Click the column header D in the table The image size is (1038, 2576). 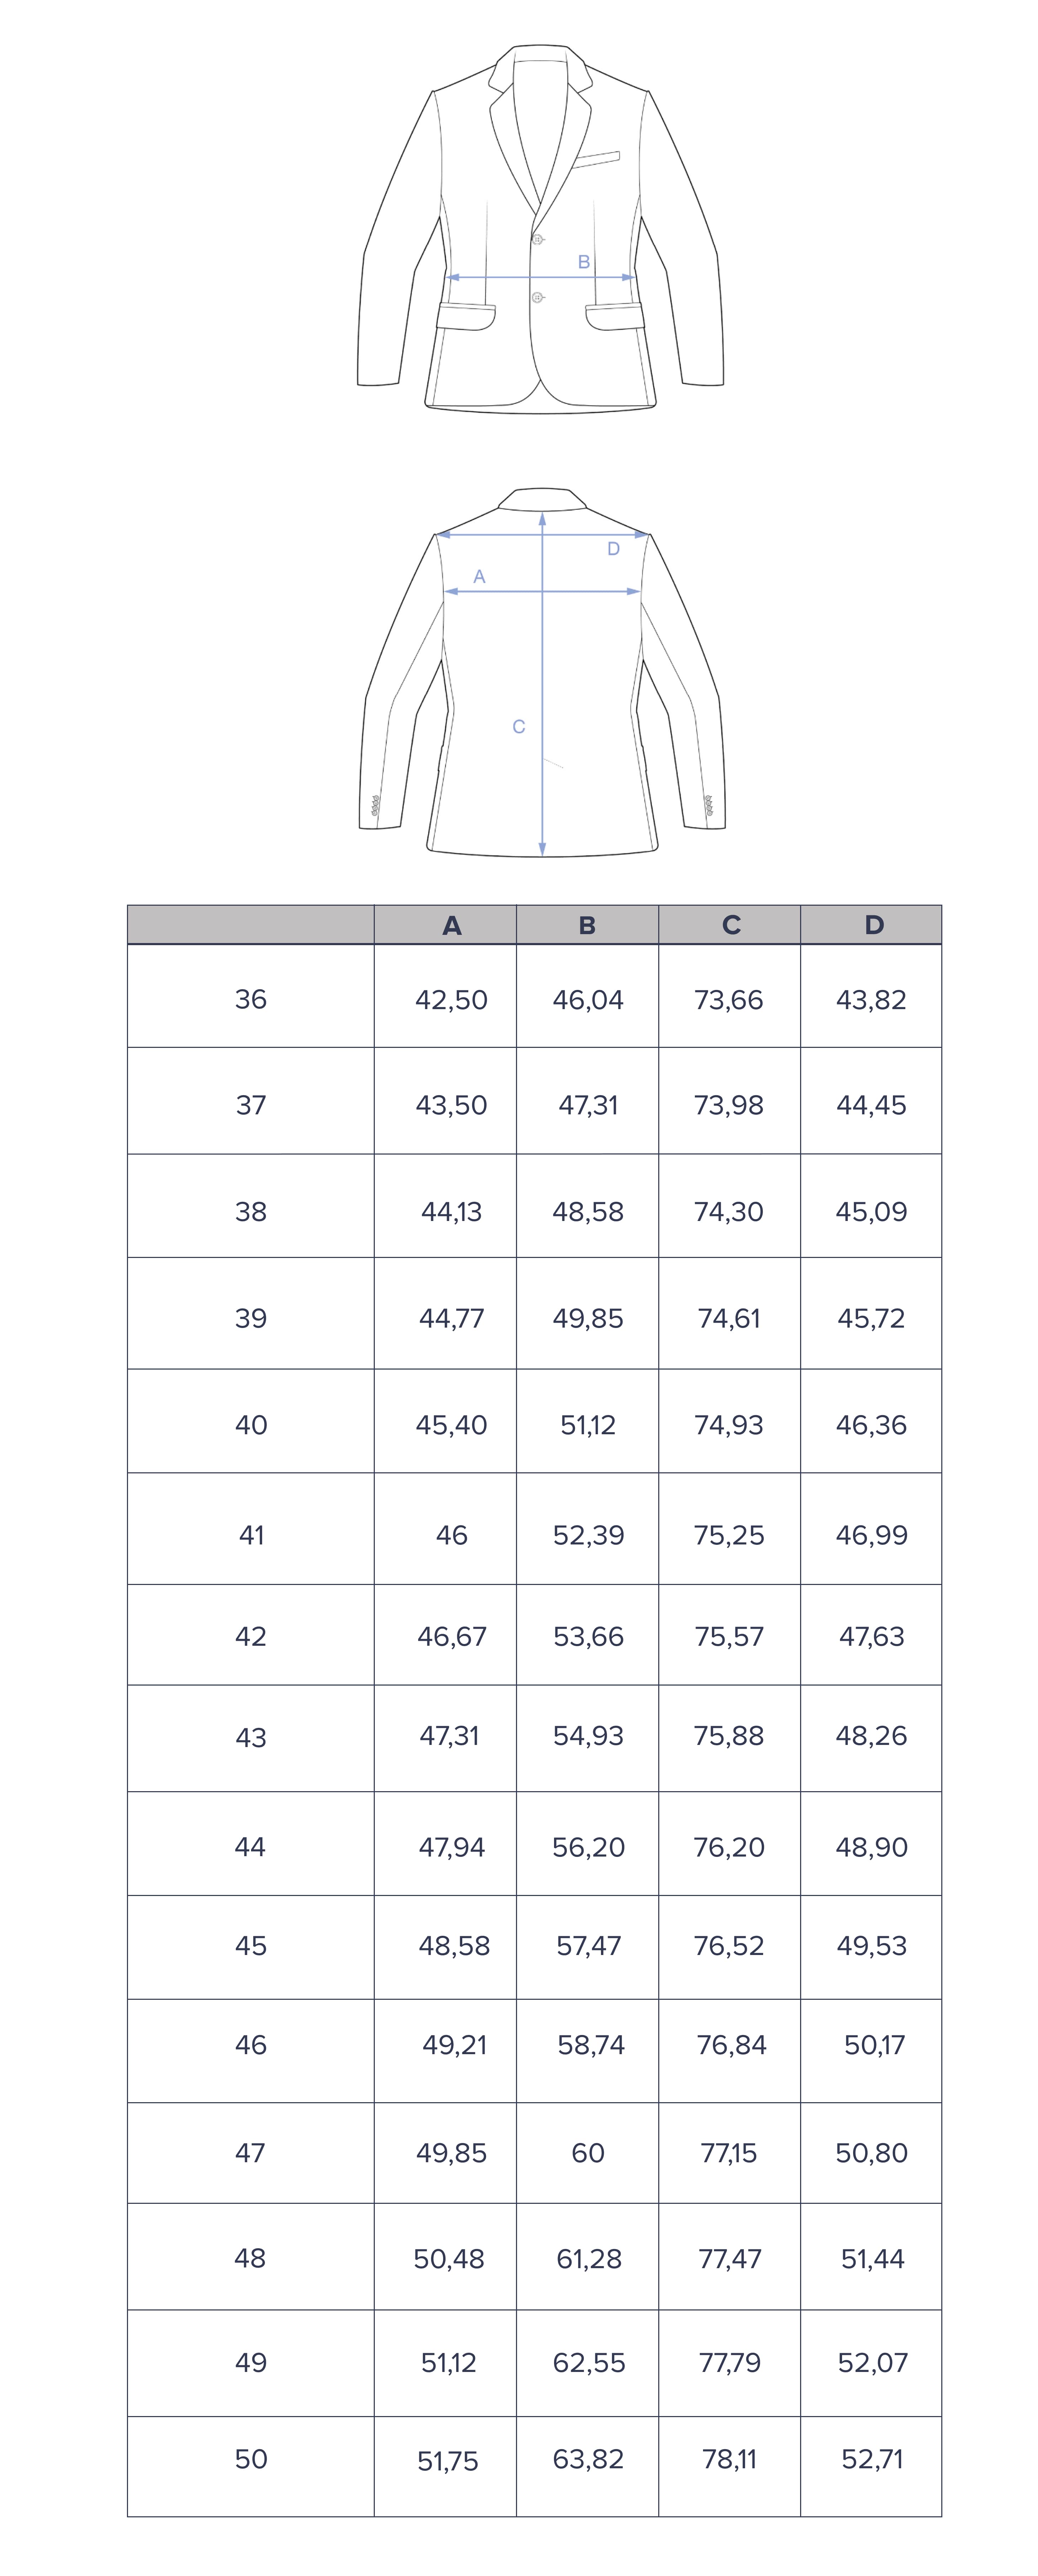coord(874,925)
